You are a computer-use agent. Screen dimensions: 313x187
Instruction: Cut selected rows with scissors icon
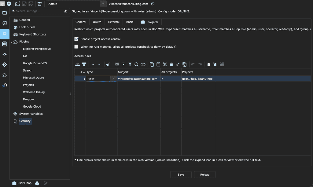tap(165, 64)
